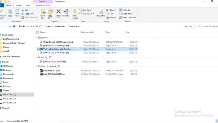Image resolution: width=218 pixels, height=123 pixels.
Task: Click Paste shortcut in ribbon
Action: [29, 17]
